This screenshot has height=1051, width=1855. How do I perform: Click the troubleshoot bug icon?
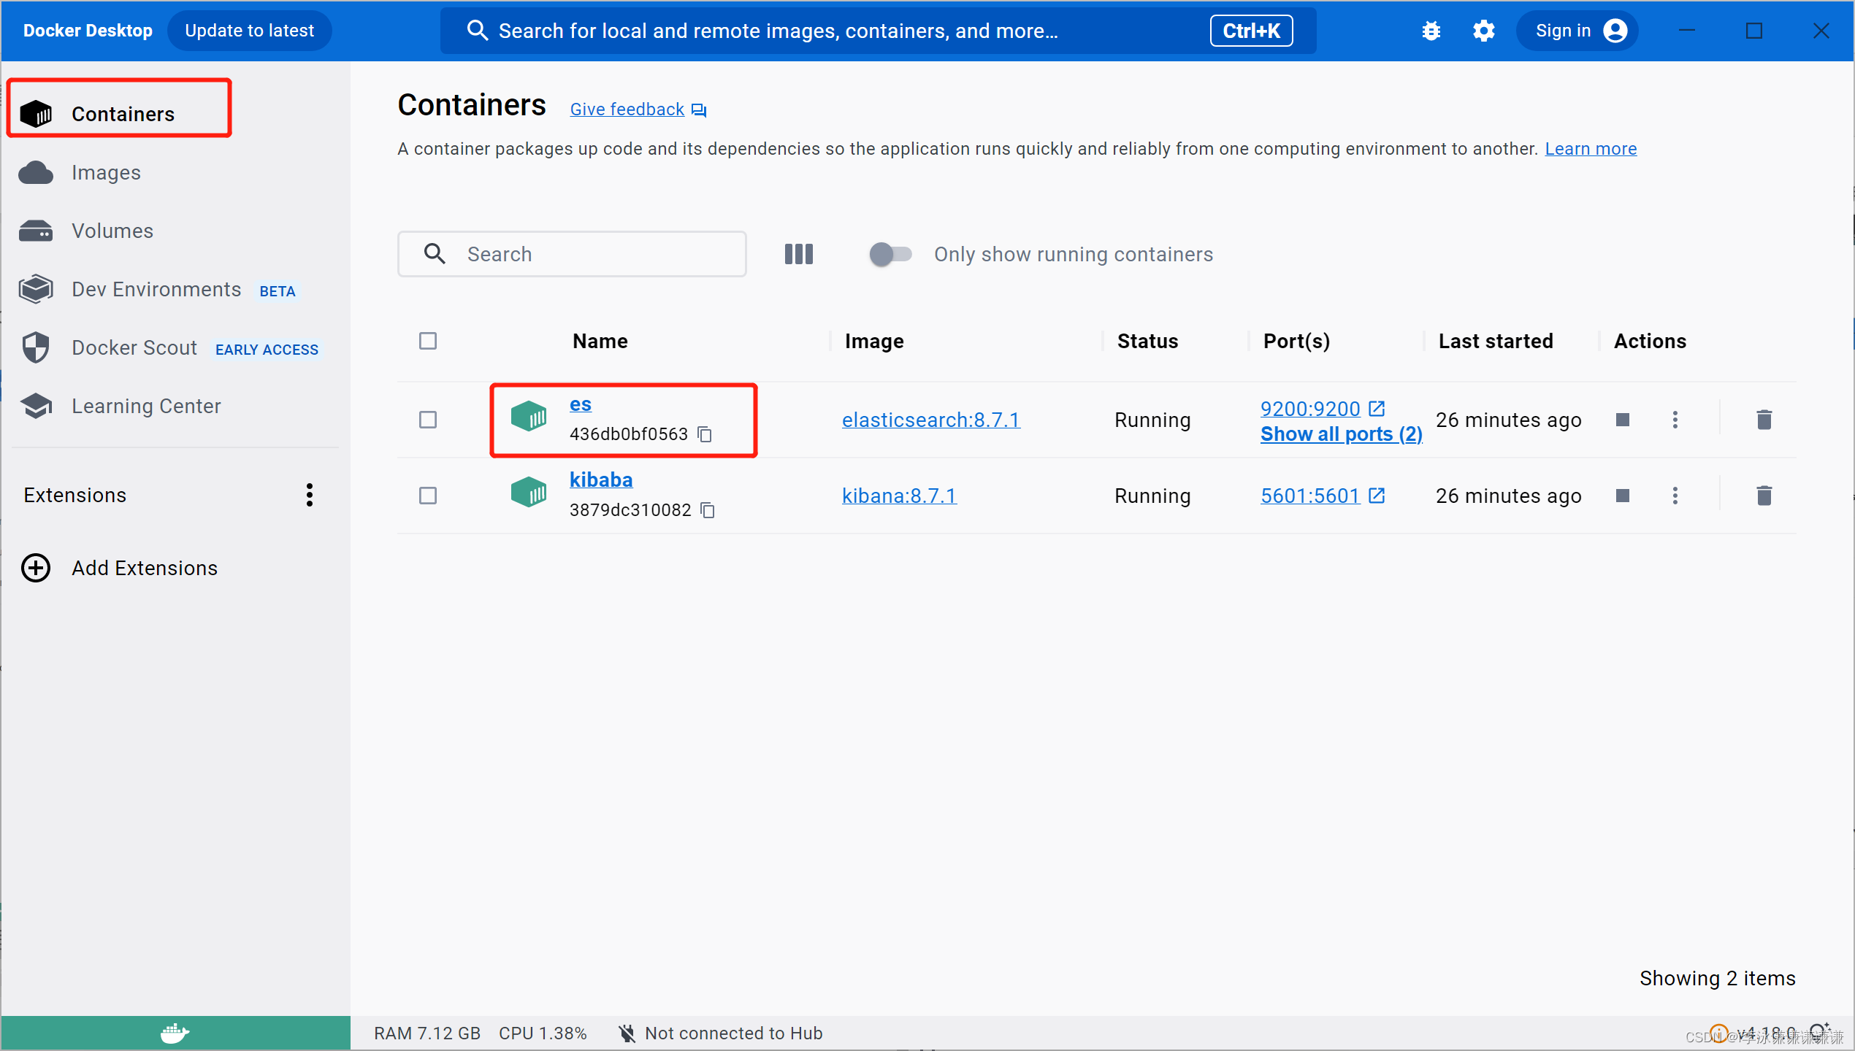(x=1431, y=31)
